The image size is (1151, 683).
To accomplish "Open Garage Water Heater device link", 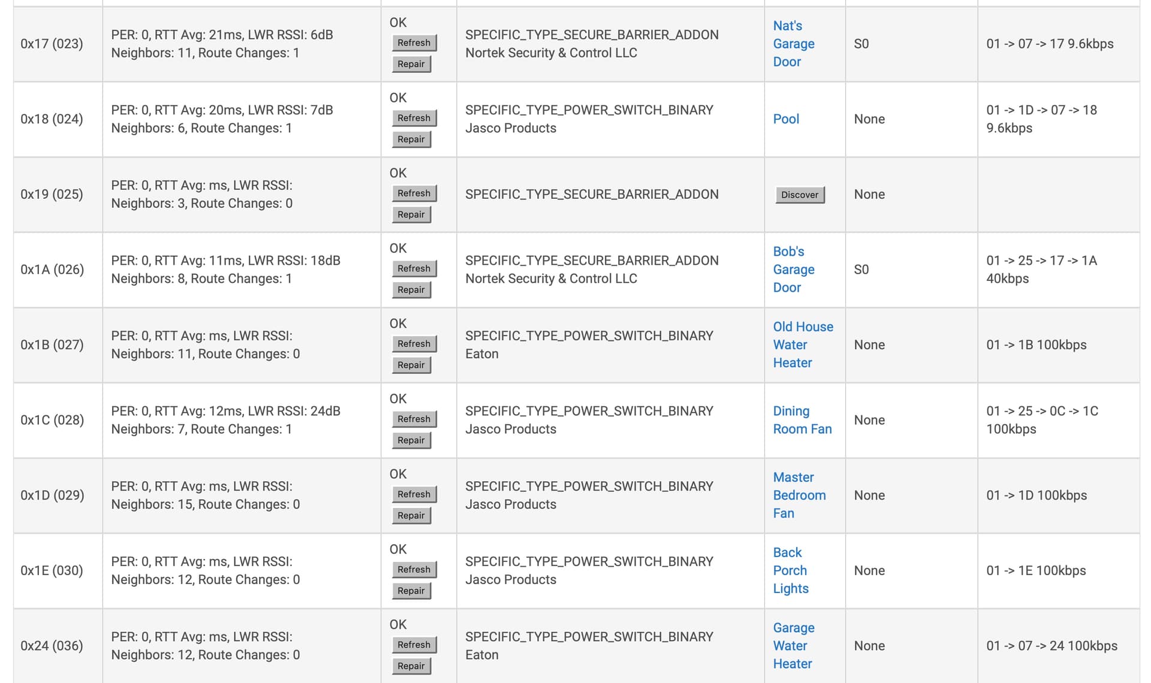I will (x=793, y=646).
